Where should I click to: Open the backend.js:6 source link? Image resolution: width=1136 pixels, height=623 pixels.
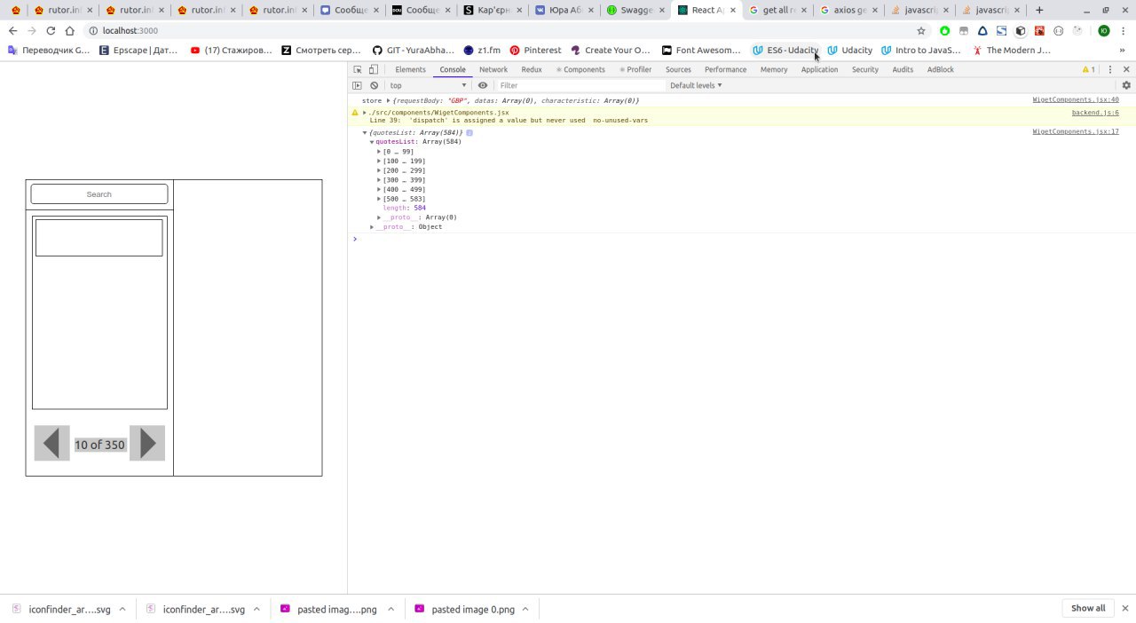click(x=1095, y=113)
